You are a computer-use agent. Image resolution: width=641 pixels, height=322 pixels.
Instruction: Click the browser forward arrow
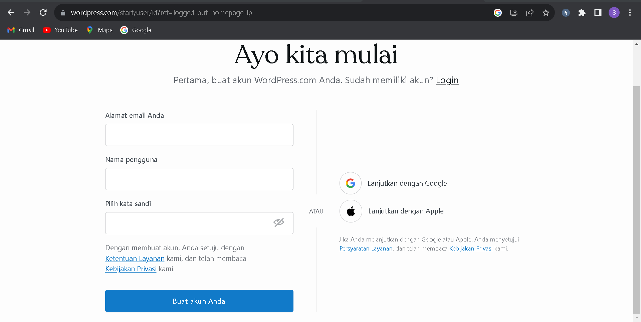pyautogui.click(x=27, y=13)
